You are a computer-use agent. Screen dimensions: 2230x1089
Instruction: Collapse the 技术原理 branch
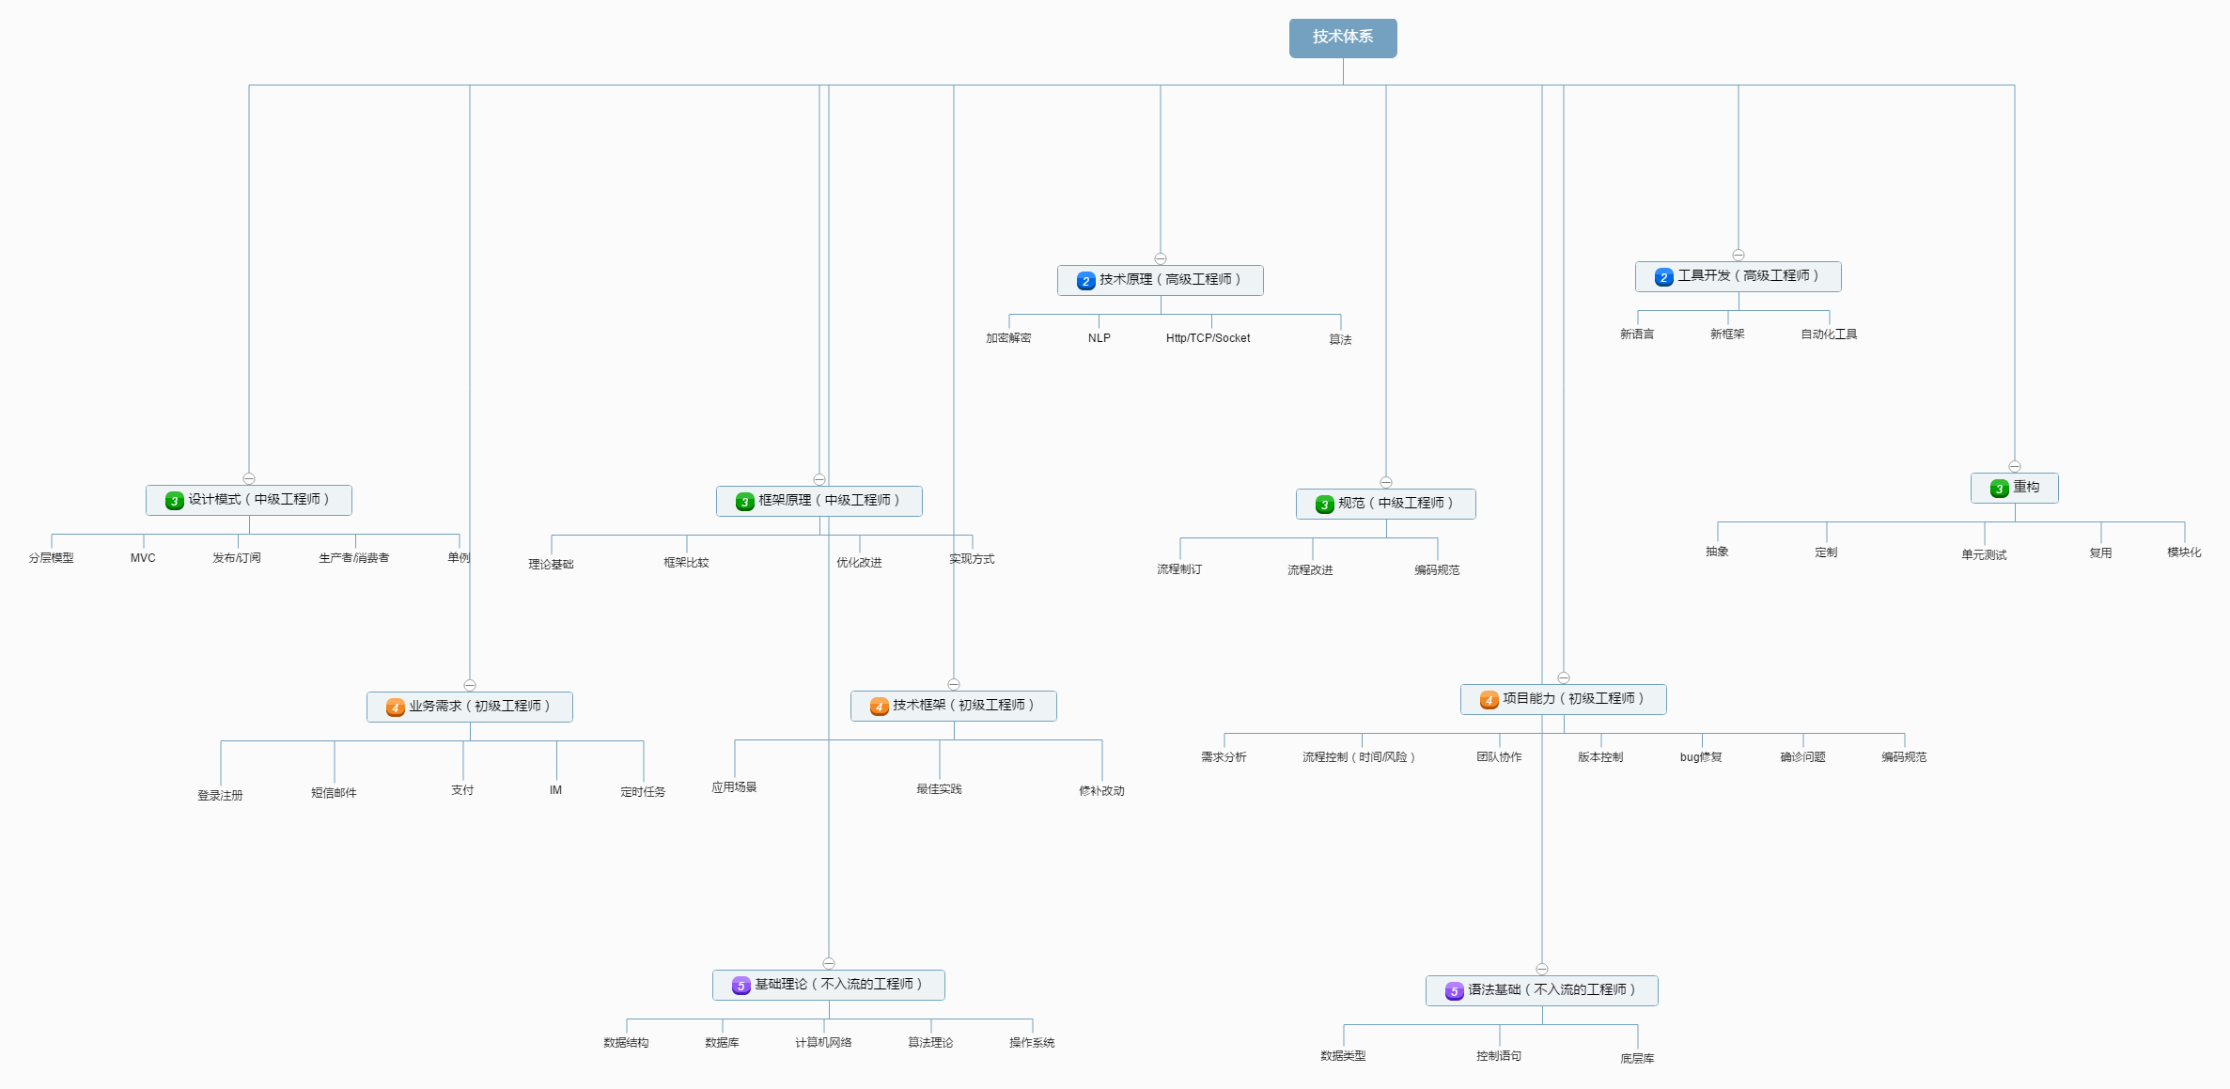pos(1161,258)
